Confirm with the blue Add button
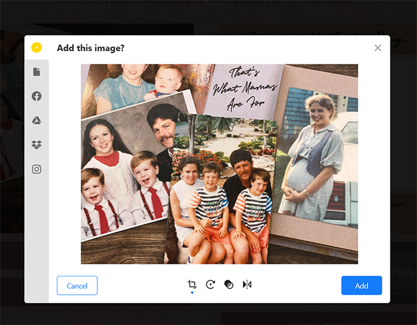 tap(361, 285)
